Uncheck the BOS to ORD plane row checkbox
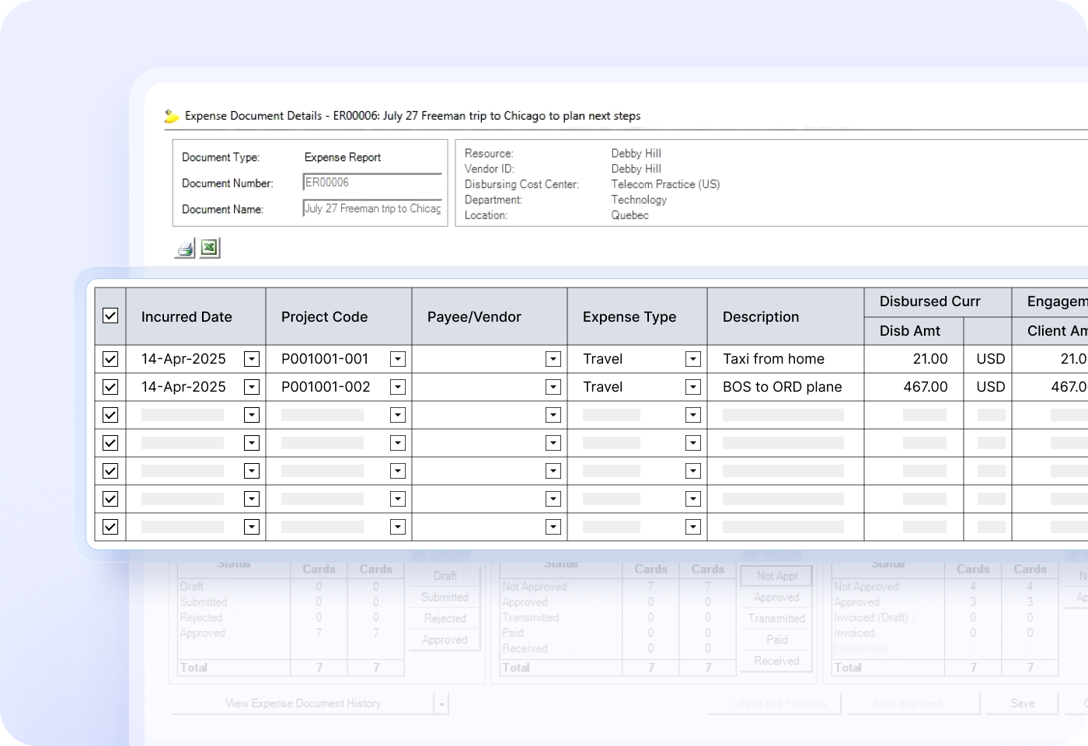1088x746 pixels. pos(110,386)
